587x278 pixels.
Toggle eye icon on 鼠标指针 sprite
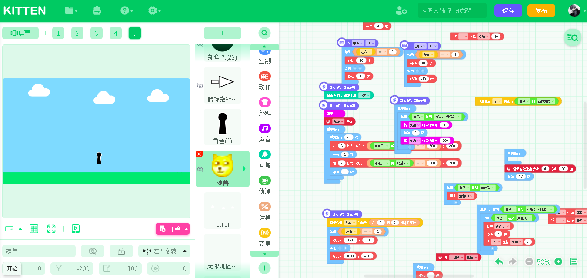pyautogui.click(x=200, y=86)
